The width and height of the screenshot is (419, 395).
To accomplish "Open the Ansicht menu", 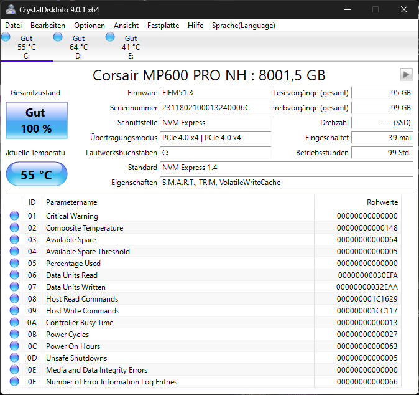I will 126,26.
